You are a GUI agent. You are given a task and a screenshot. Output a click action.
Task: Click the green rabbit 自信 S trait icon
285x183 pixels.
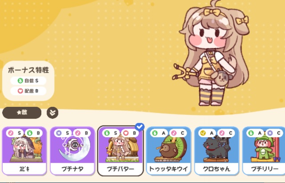pos(20,81)
